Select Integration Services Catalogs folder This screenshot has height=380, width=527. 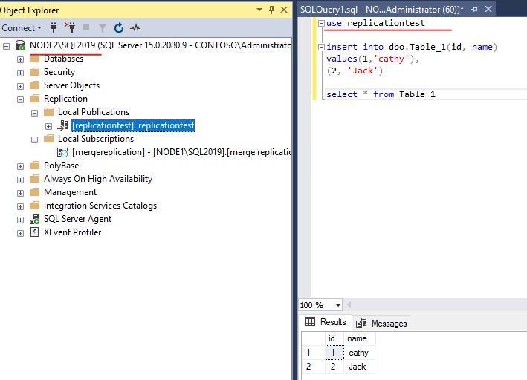click(x=100, y=206)
